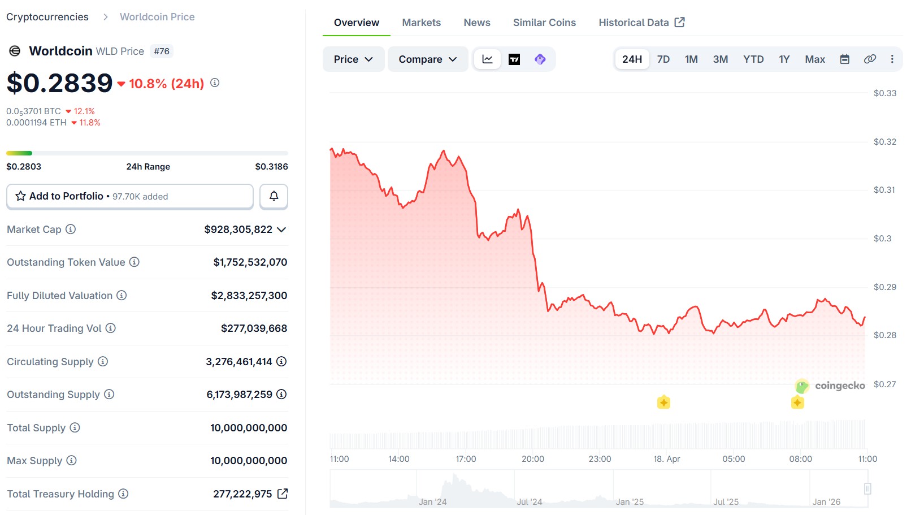Image resolution: width=911 pixels, height=515 pixels.
Task: Go to Cryptocurrencies breadcrumb link
Action: (x=47, y=17)
